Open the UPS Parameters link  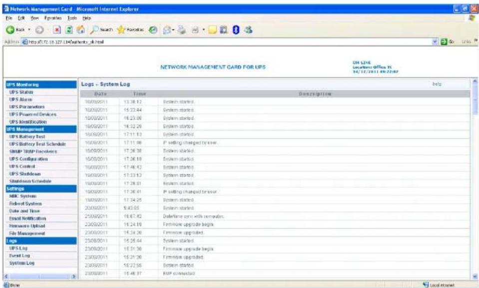tap(27, 107)
